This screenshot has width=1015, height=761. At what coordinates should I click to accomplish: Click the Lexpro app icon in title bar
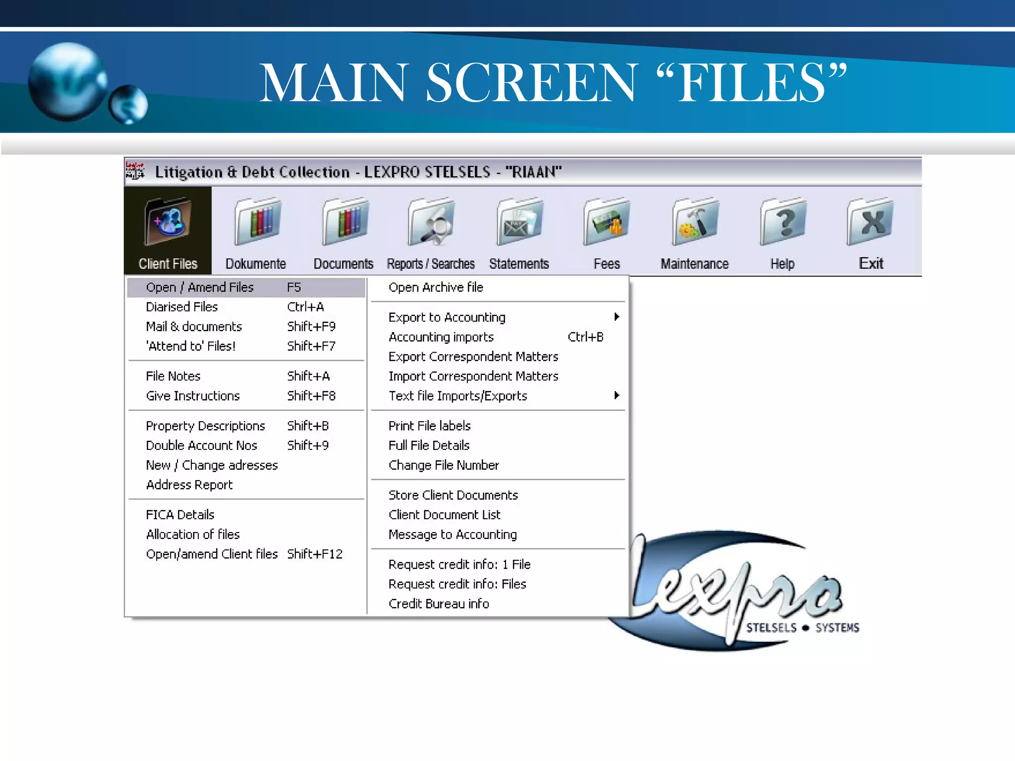point(135,171)
